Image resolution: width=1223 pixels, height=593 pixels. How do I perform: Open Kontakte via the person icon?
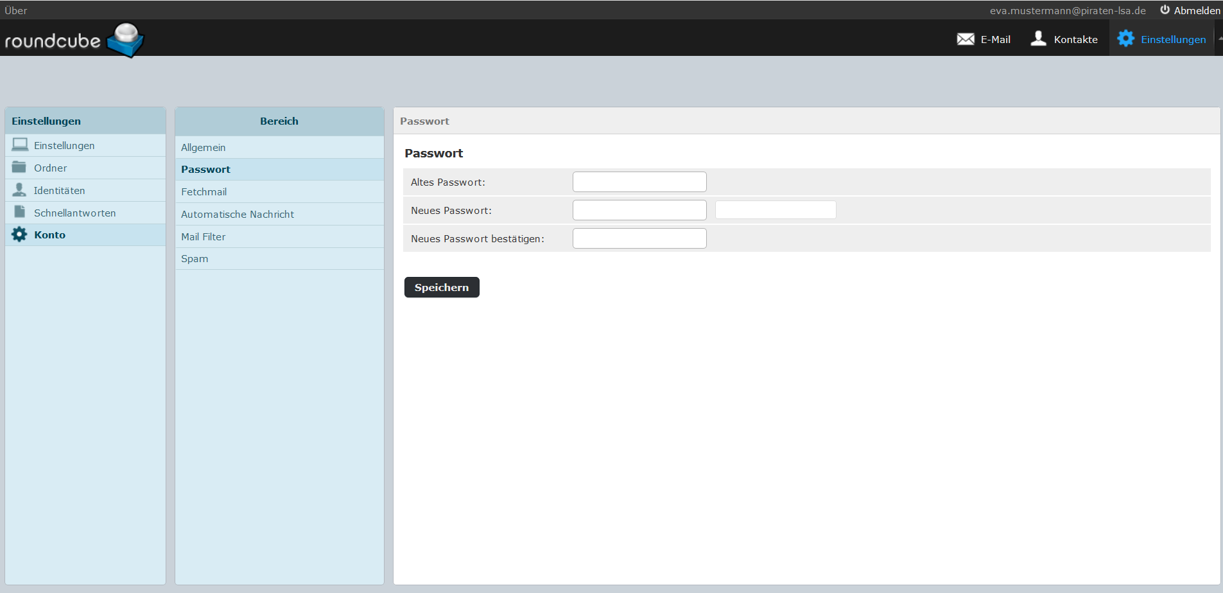pyautogui.click(x=1038, y=39)
